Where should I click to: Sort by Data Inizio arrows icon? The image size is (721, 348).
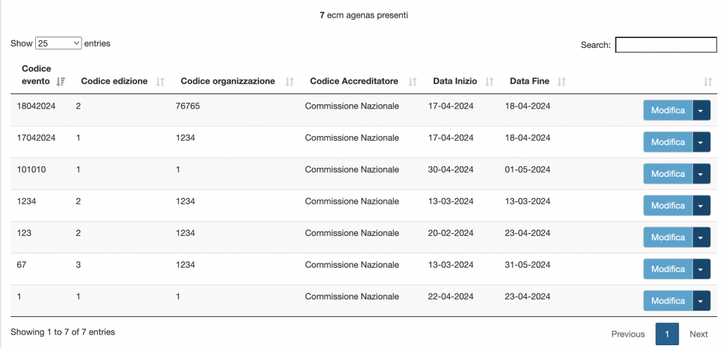tap(489, 82)
